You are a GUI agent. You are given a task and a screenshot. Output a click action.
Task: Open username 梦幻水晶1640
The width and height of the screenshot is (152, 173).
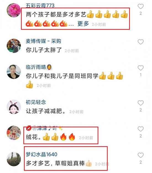click(x=41, y=154)
